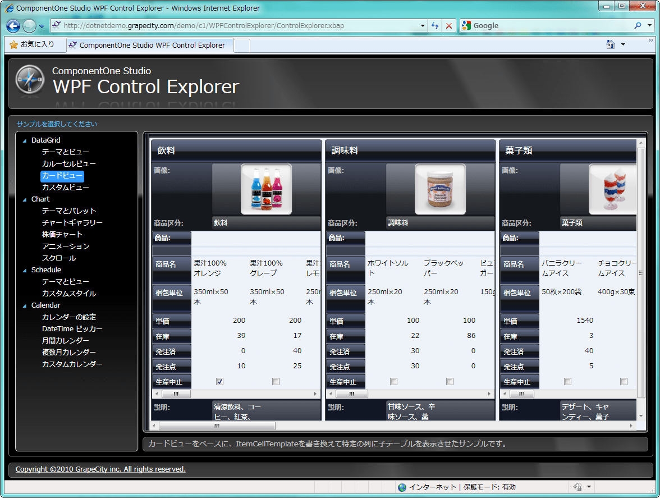Click the globe icon in the status bar

402,487
